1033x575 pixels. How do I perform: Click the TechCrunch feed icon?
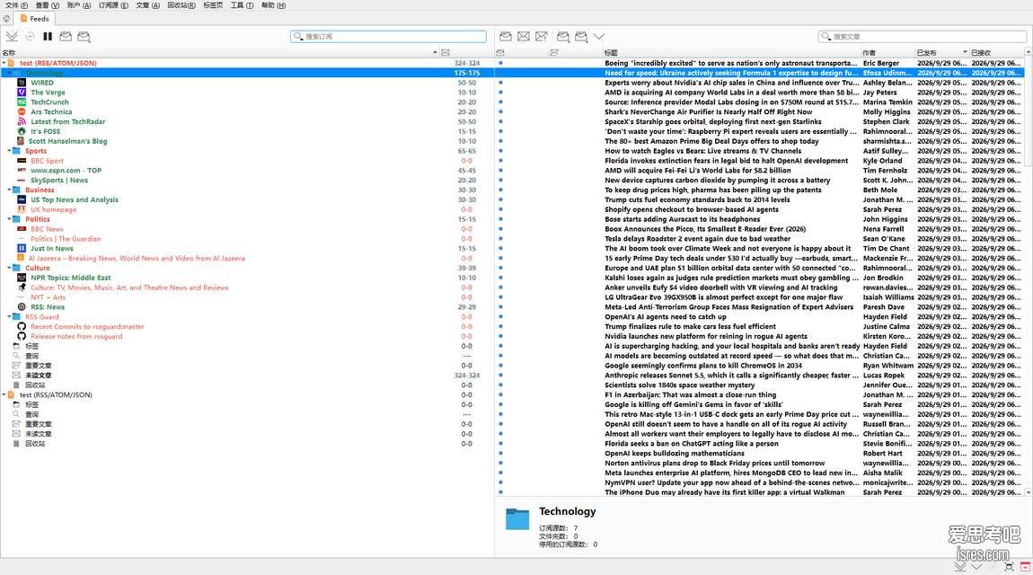point(22,102)
